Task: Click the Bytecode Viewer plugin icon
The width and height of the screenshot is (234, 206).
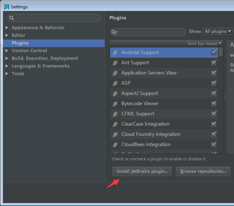Action: coord(115,104)
